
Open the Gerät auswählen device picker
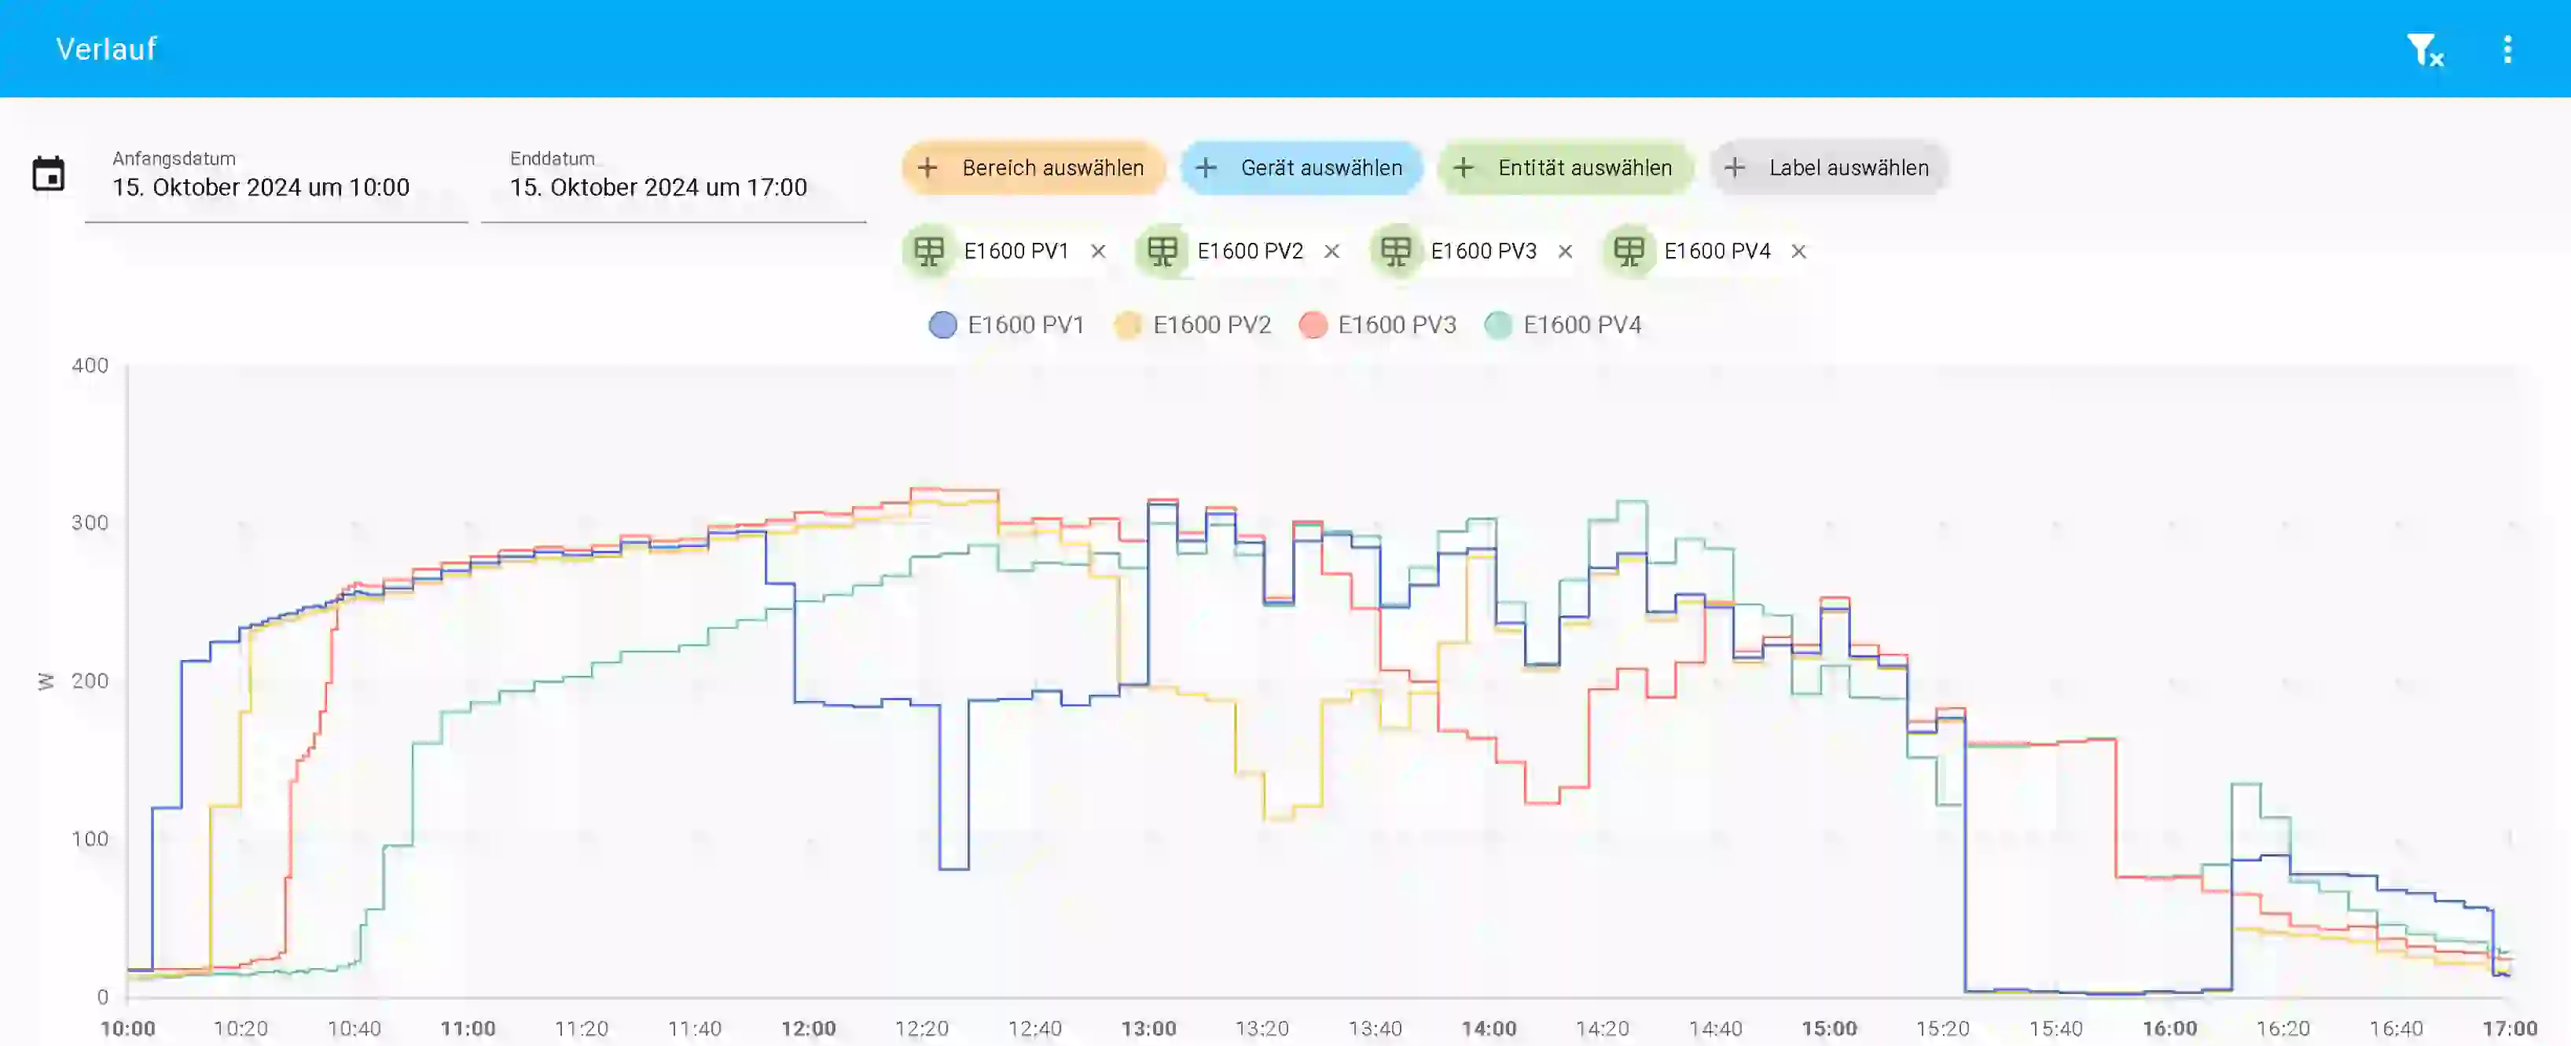click(1302, 167)
